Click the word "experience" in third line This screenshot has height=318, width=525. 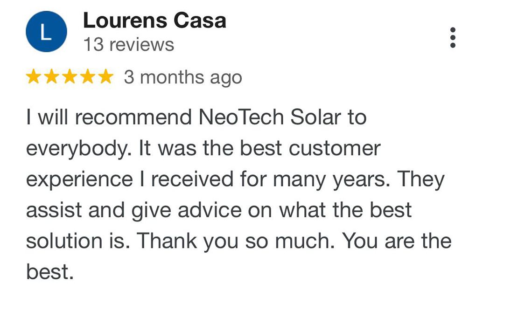coord(79,180)
